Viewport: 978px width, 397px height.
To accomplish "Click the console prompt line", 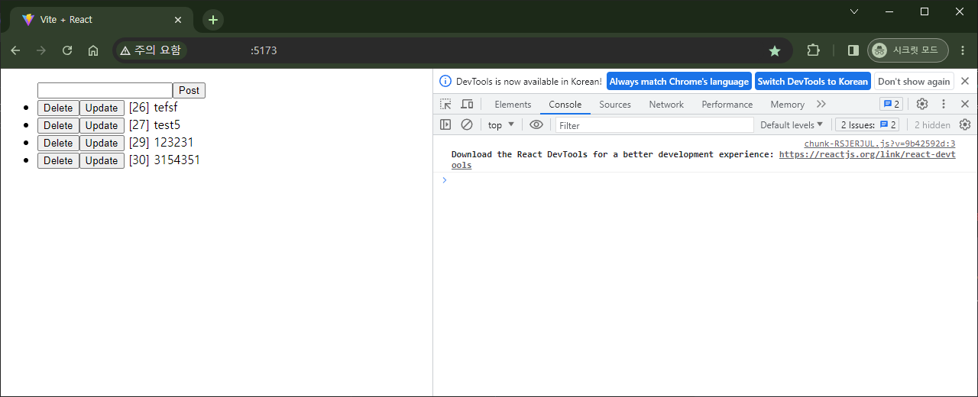I will (705, 180).
